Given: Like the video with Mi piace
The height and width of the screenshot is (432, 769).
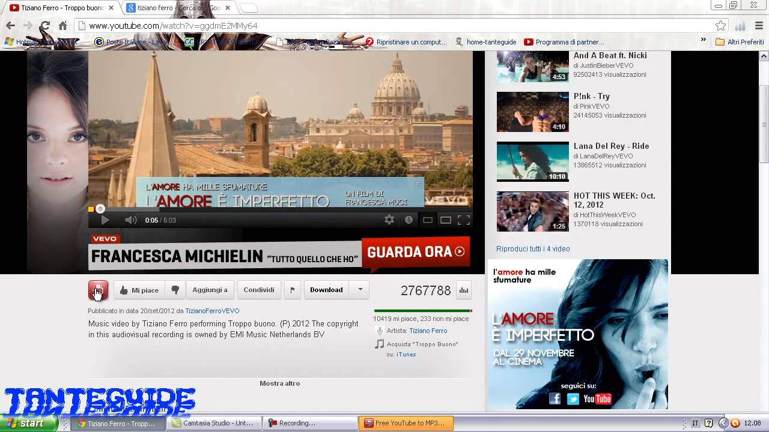Looking at the screenshot, I should [139, 290].
